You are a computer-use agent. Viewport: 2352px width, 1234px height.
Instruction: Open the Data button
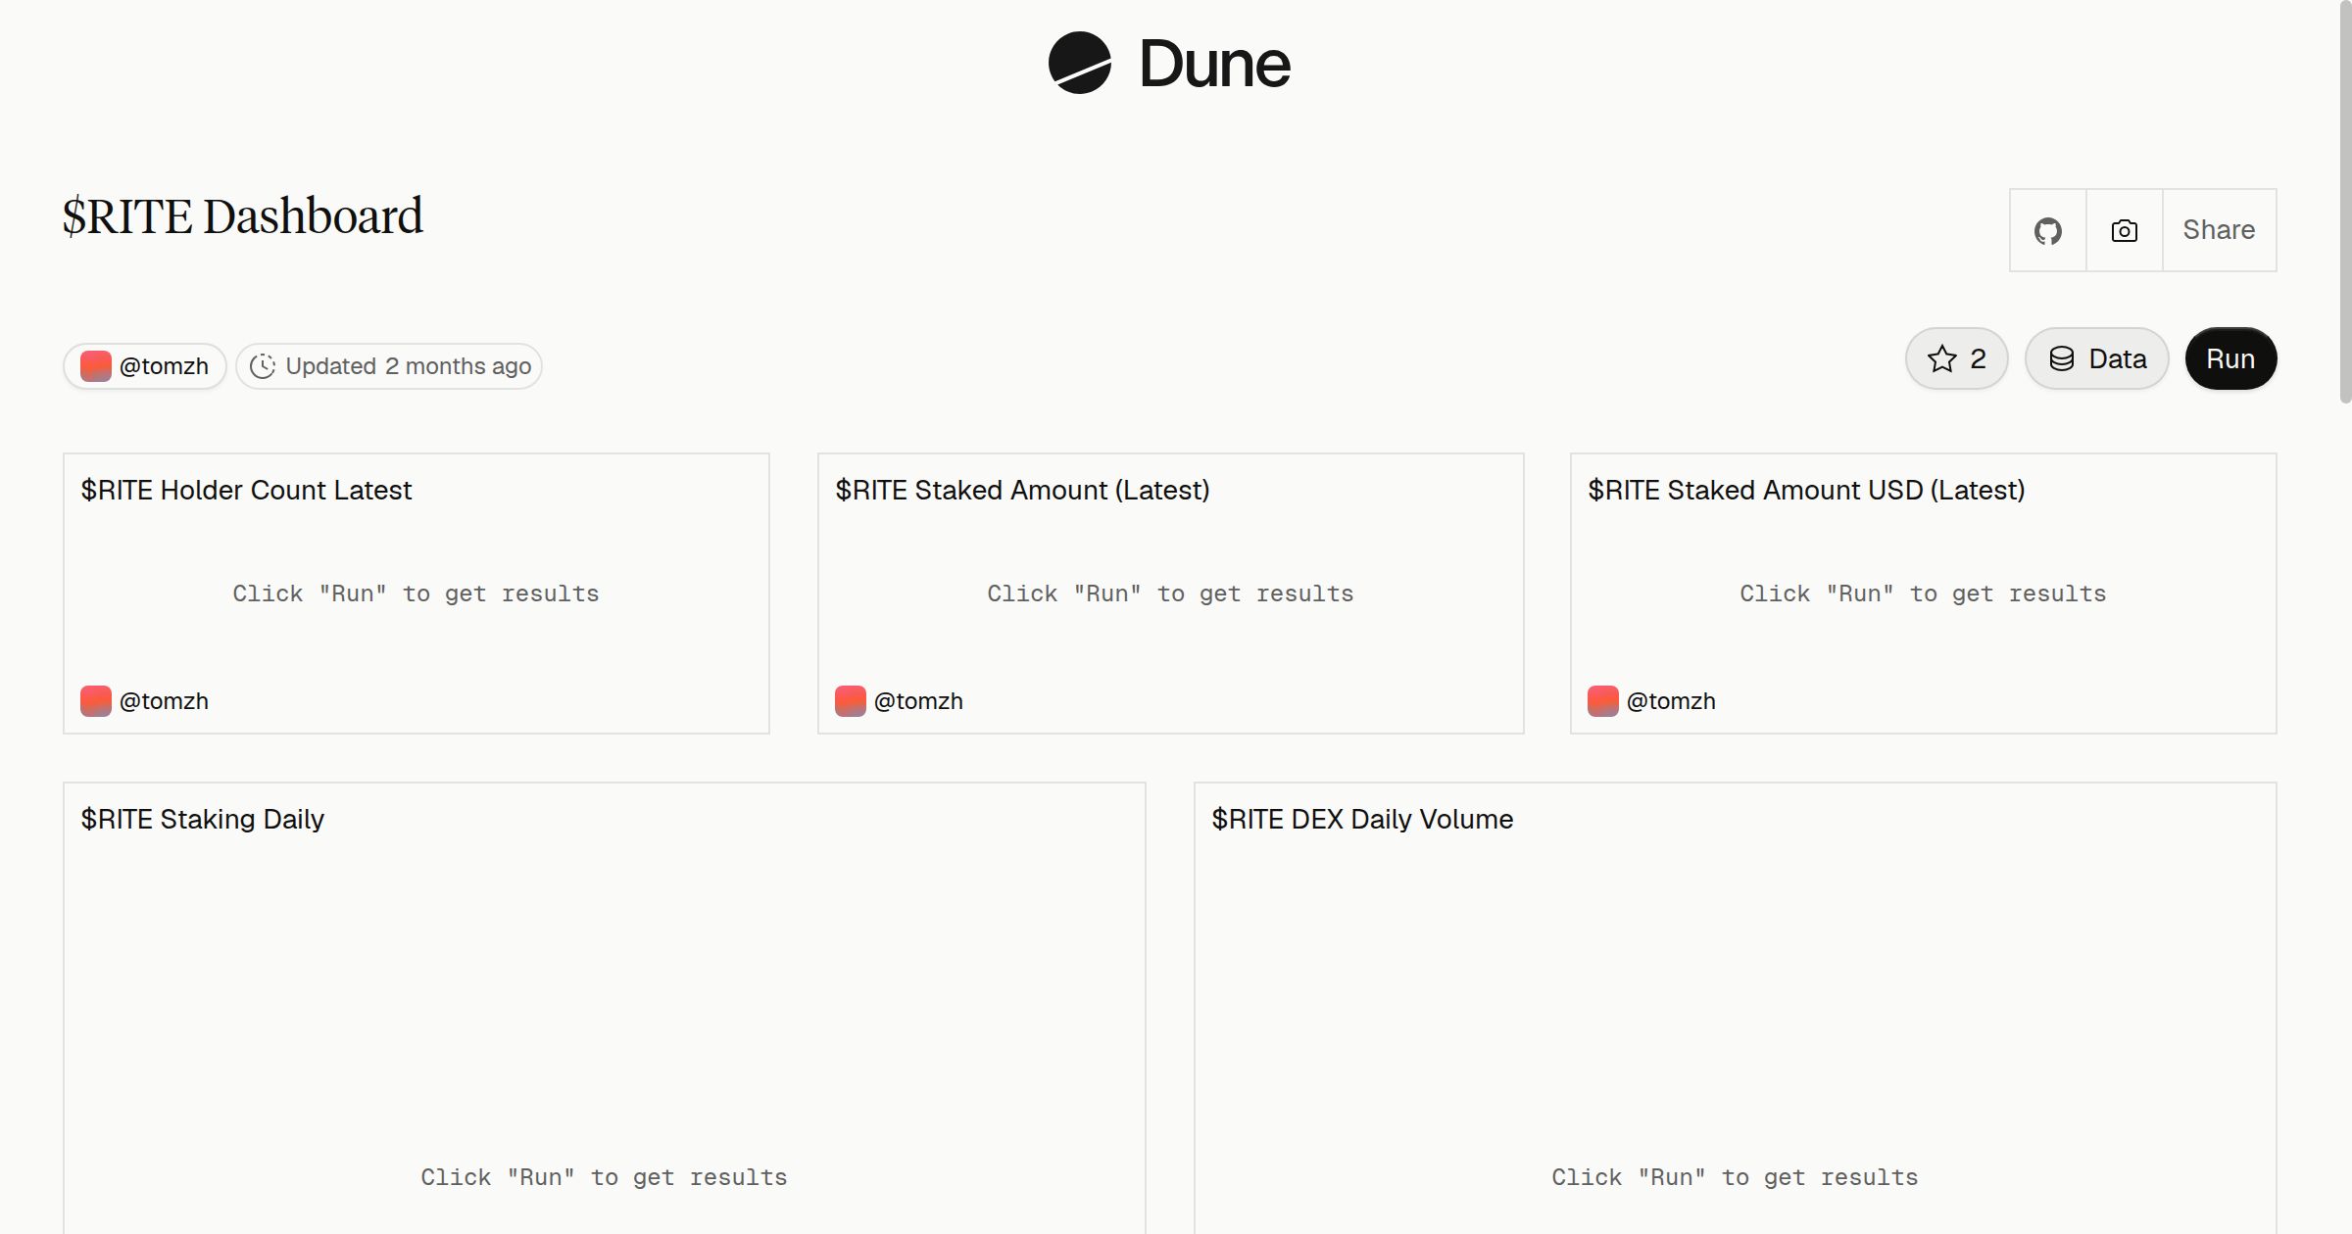[x=2096, y=358]
